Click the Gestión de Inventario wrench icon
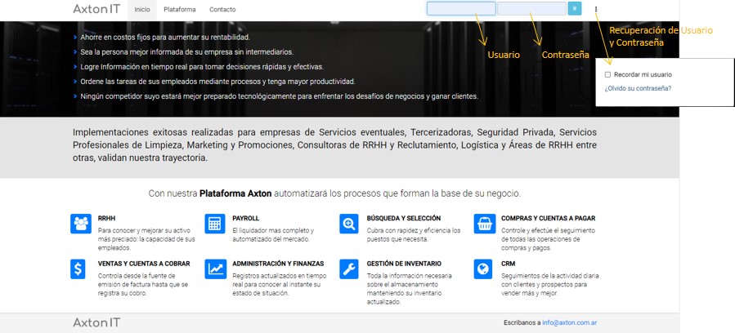This screenshot has height=333, width=735. click(x=349, y=269)
